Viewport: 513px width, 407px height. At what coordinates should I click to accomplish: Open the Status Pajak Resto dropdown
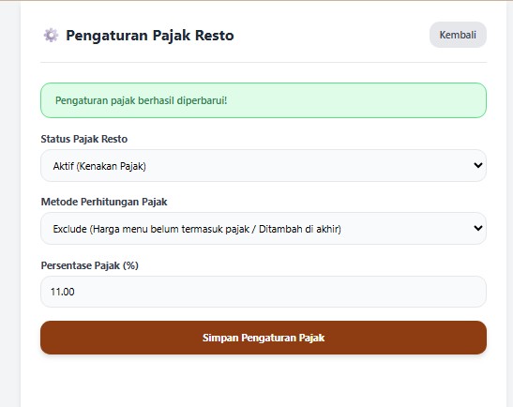tap(264, 166)
